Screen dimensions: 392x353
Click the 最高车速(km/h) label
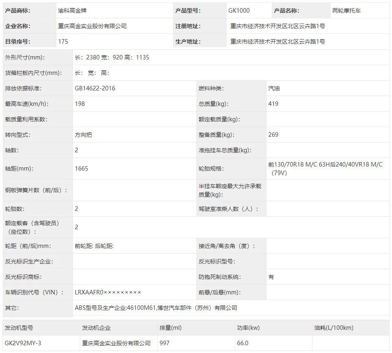pos(27,104)
